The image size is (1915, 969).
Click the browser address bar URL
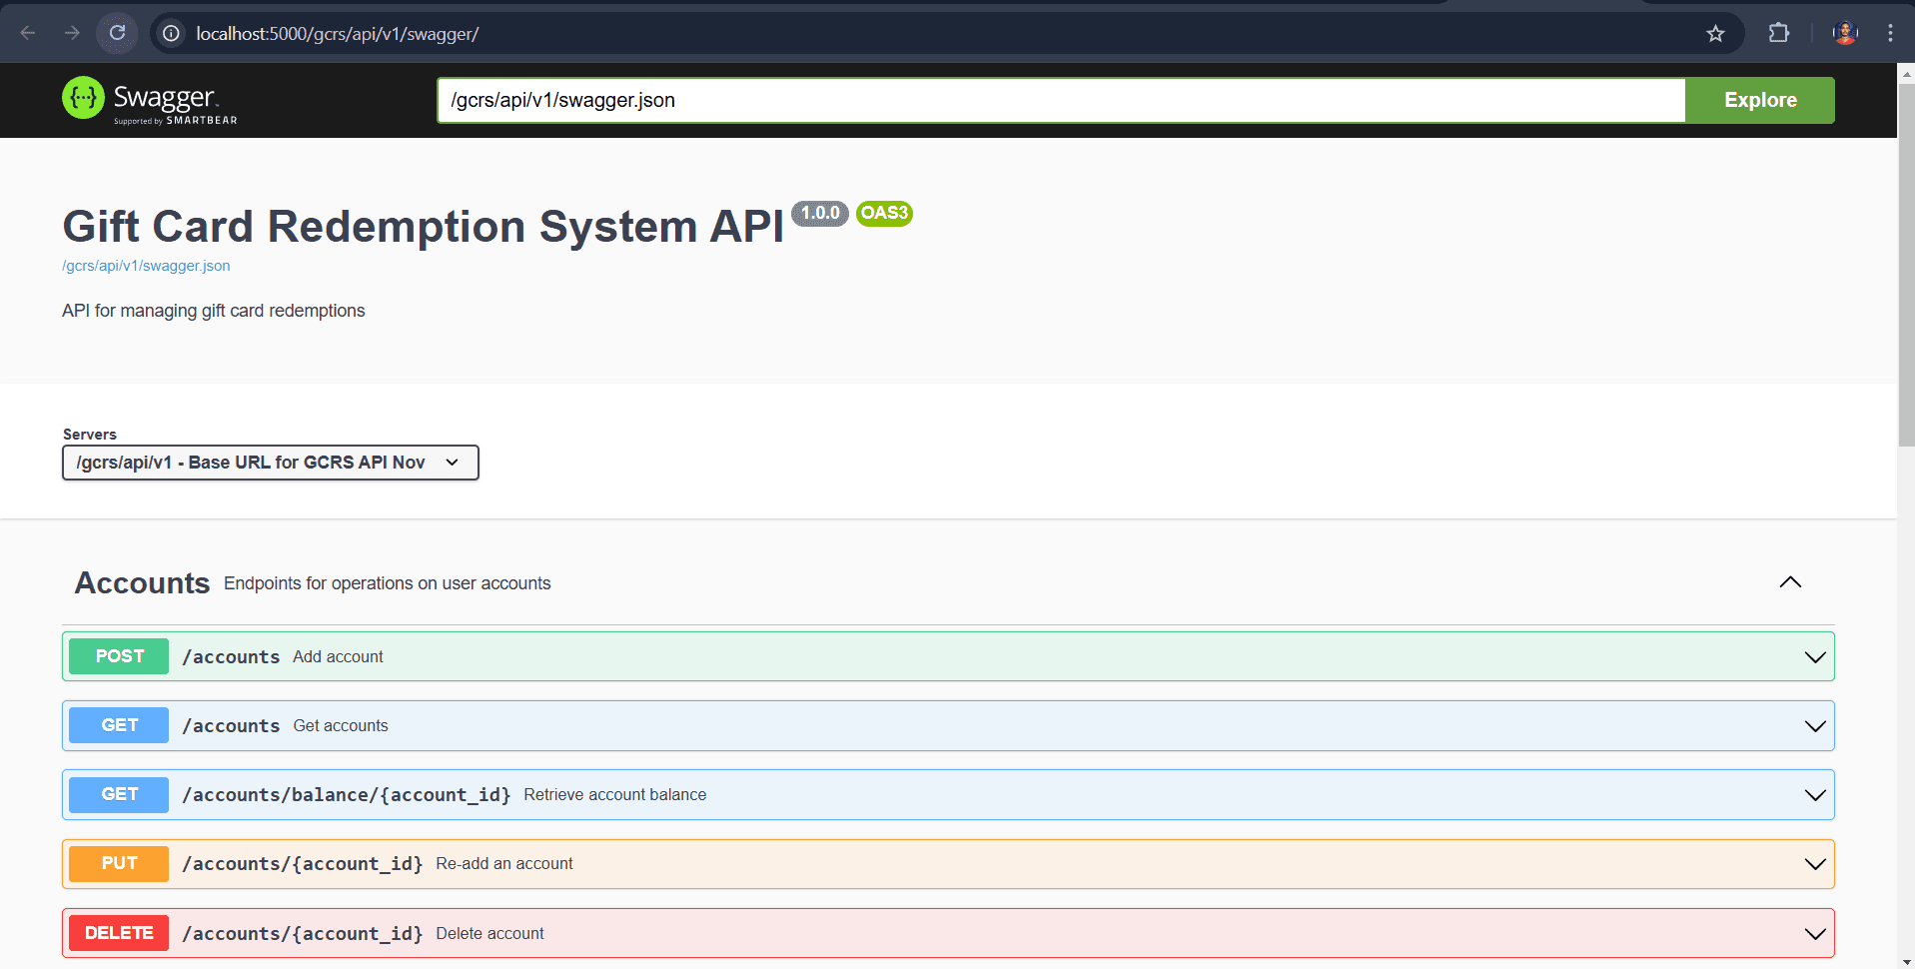(x=338, y=34)
